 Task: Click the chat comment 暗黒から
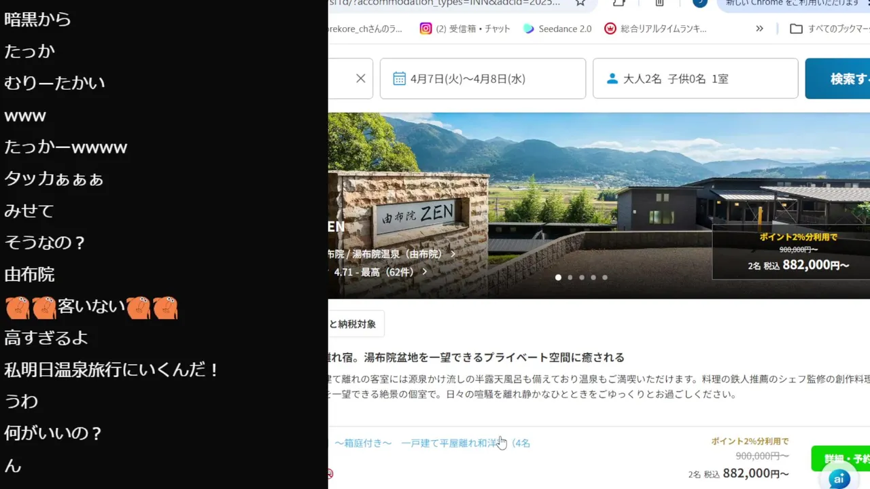pyautogui.click(x=37, y=19)
